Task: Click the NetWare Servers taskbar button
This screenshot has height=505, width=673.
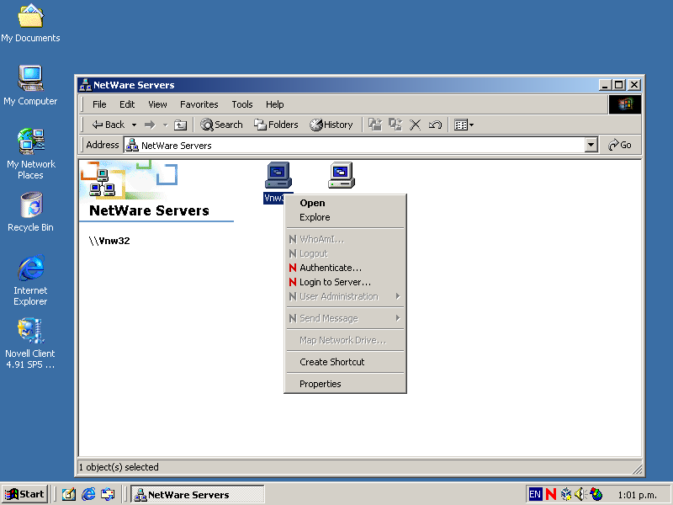Action: [x=198, y=495]
